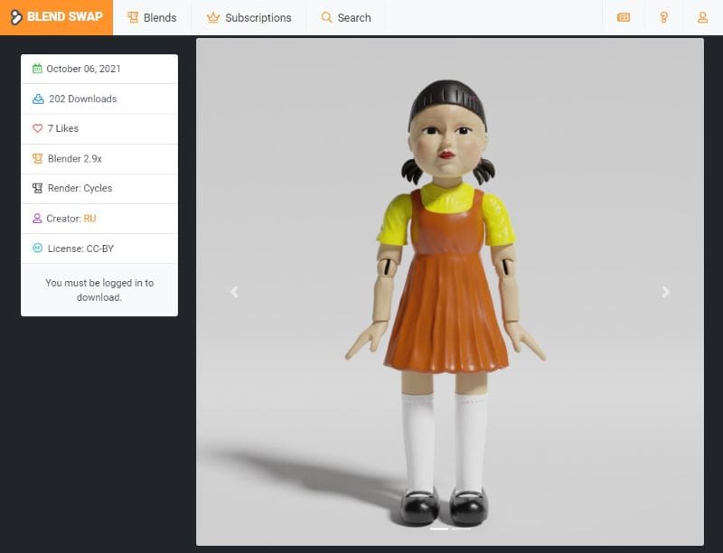
Task: Select the second carousel slide indicator
Action: tap(461, 529)
